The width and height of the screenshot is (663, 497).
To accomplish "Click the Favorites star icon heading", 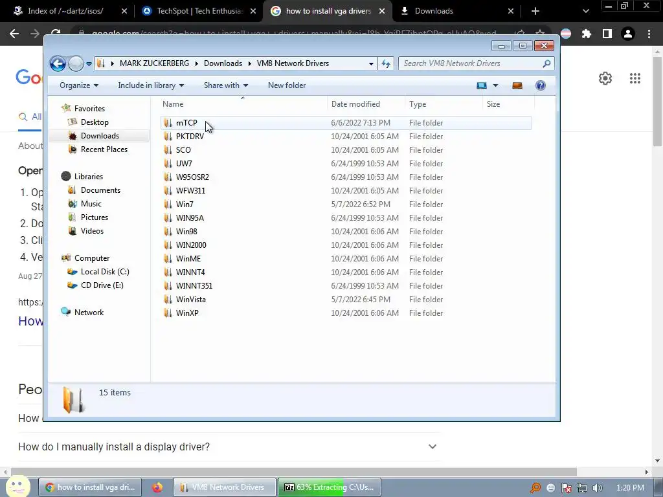I will click(x=66, y=108).
